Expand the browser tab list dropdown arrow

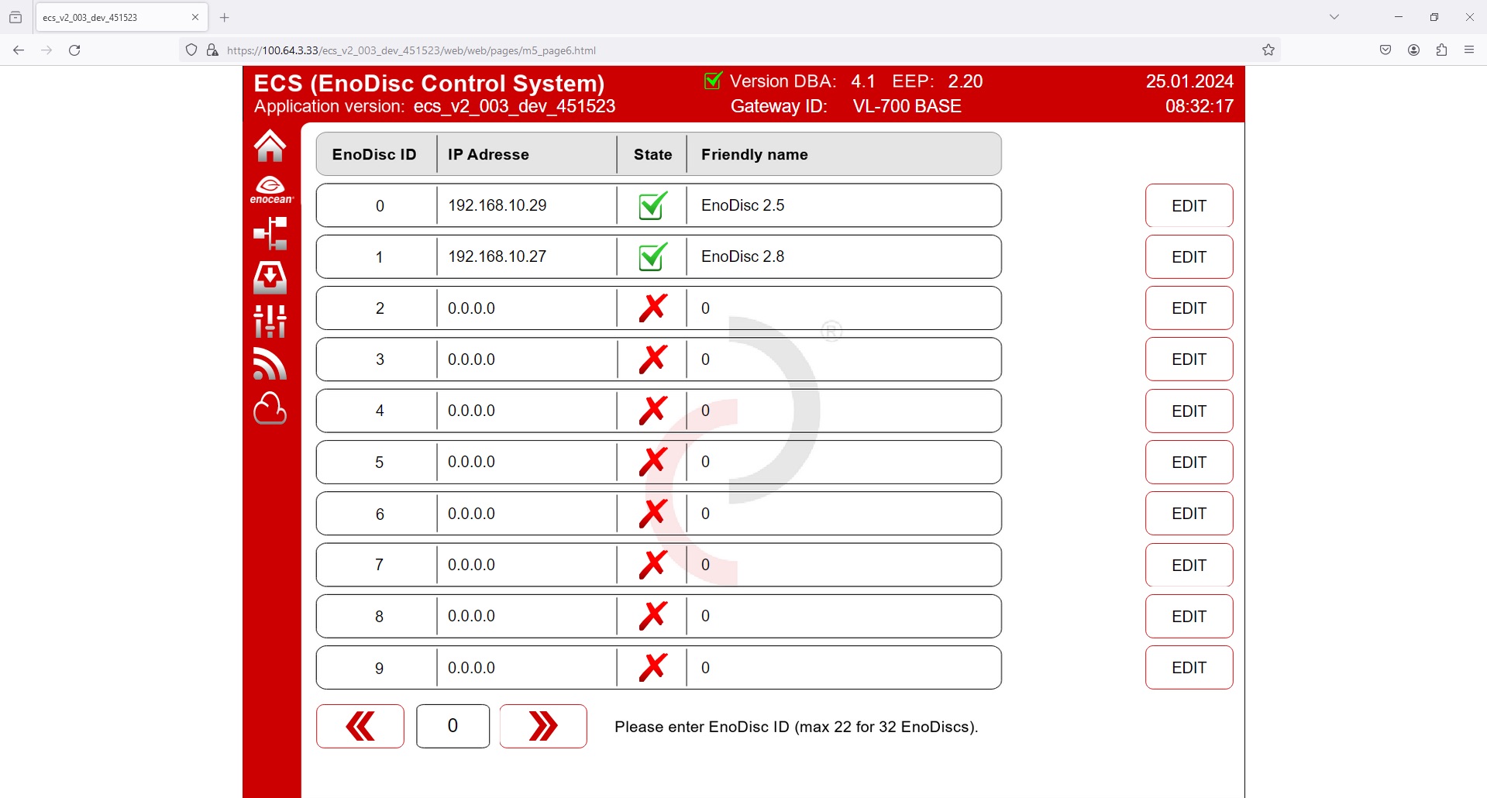click(1334, 17)
